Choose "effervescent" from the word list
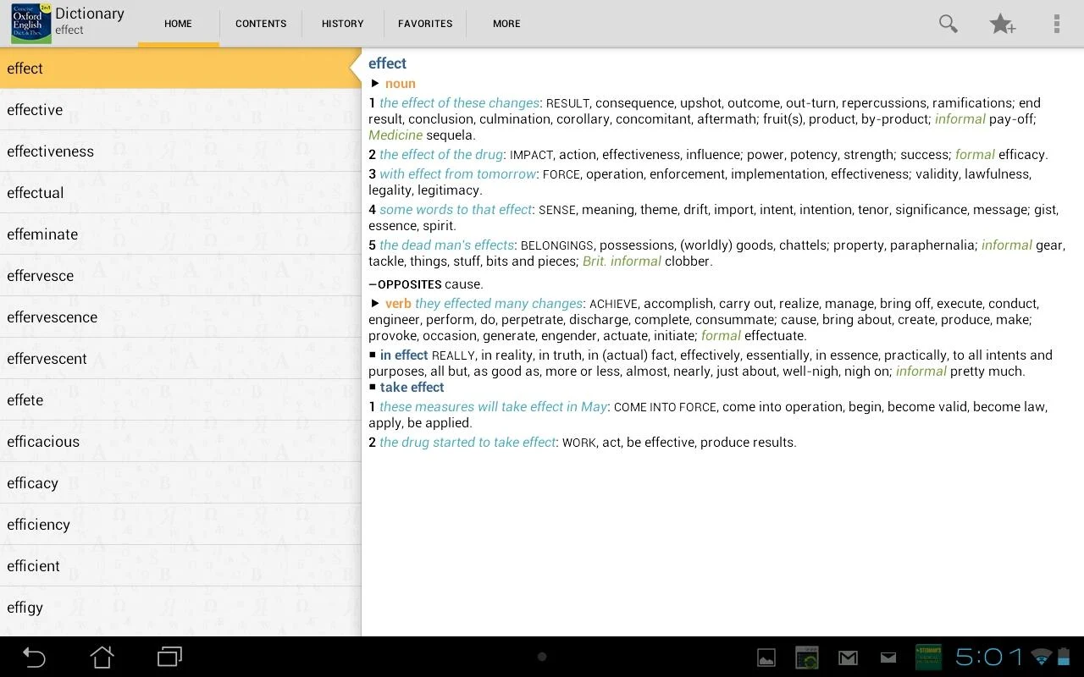The width and height of the screenshot is (1084, 677). tap(47, 359)
